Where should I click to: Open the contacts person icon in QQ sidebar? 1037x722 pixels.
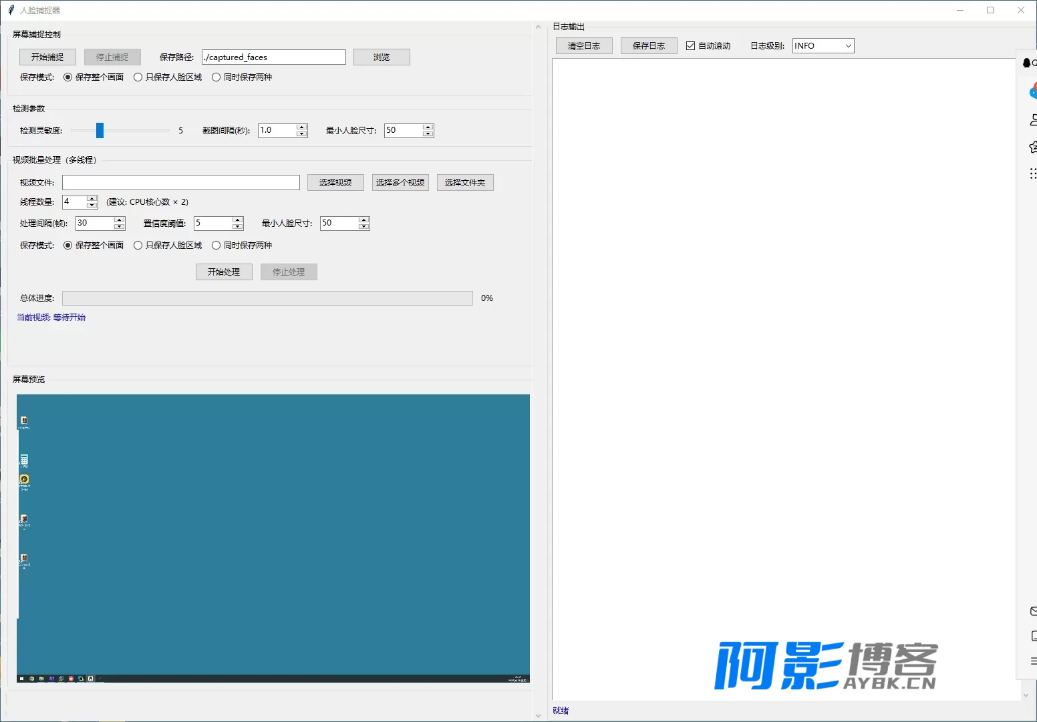click(1034, 120)
